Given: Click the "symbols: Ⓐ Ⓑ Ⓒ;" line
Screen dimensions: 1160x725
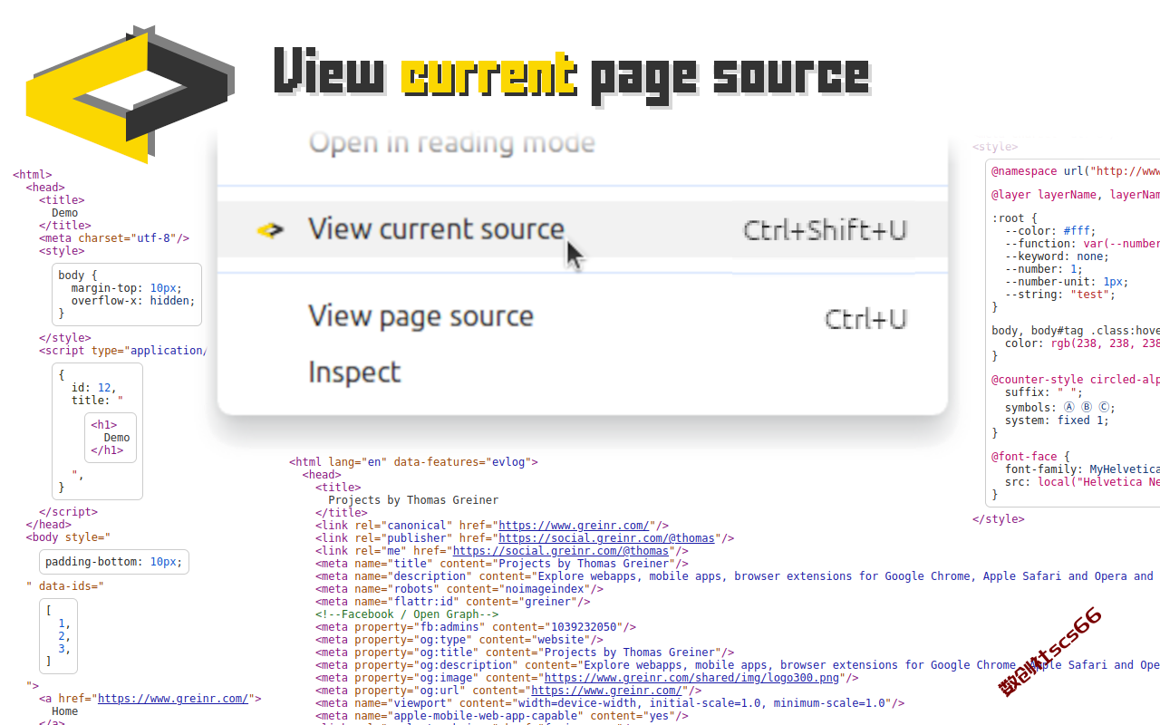Looking at the screenshot, I should tap(1060, 408).
